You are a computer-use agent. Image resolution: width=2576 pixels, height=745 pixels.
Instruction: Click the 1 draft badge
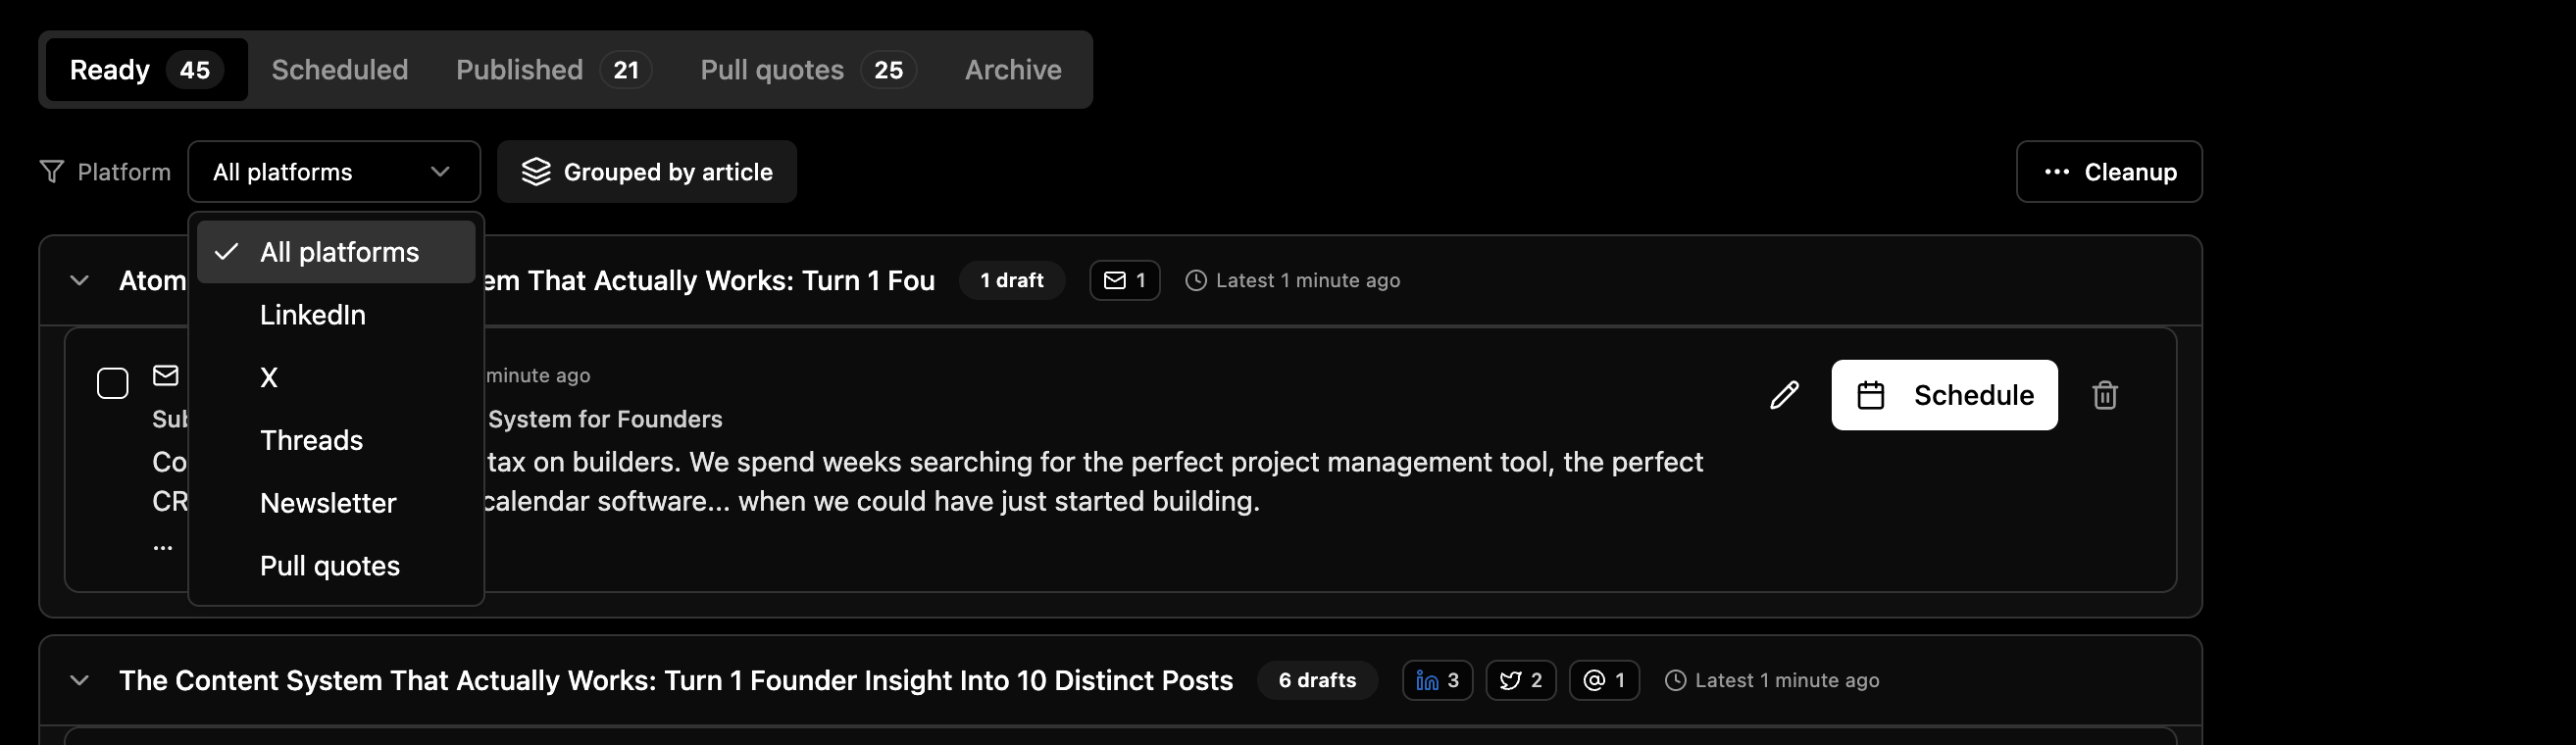click(x=1012, y=281)
